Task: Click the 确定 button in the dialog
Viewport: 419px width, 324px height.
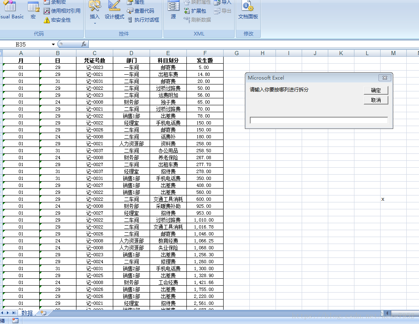Action: coord(375,90)
